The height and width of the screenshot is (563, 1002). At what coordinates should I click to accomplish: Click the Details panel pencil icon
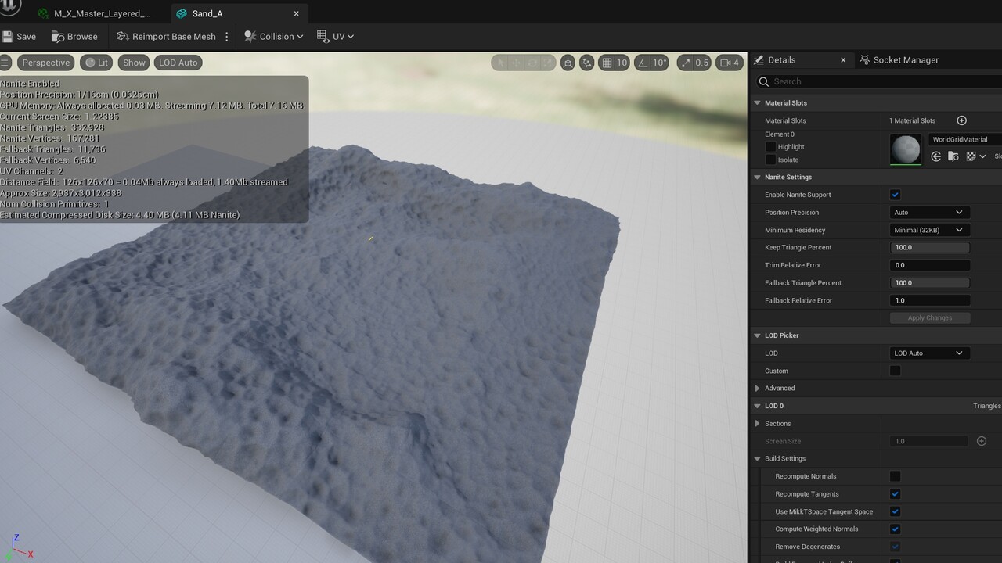coord(759,60)
